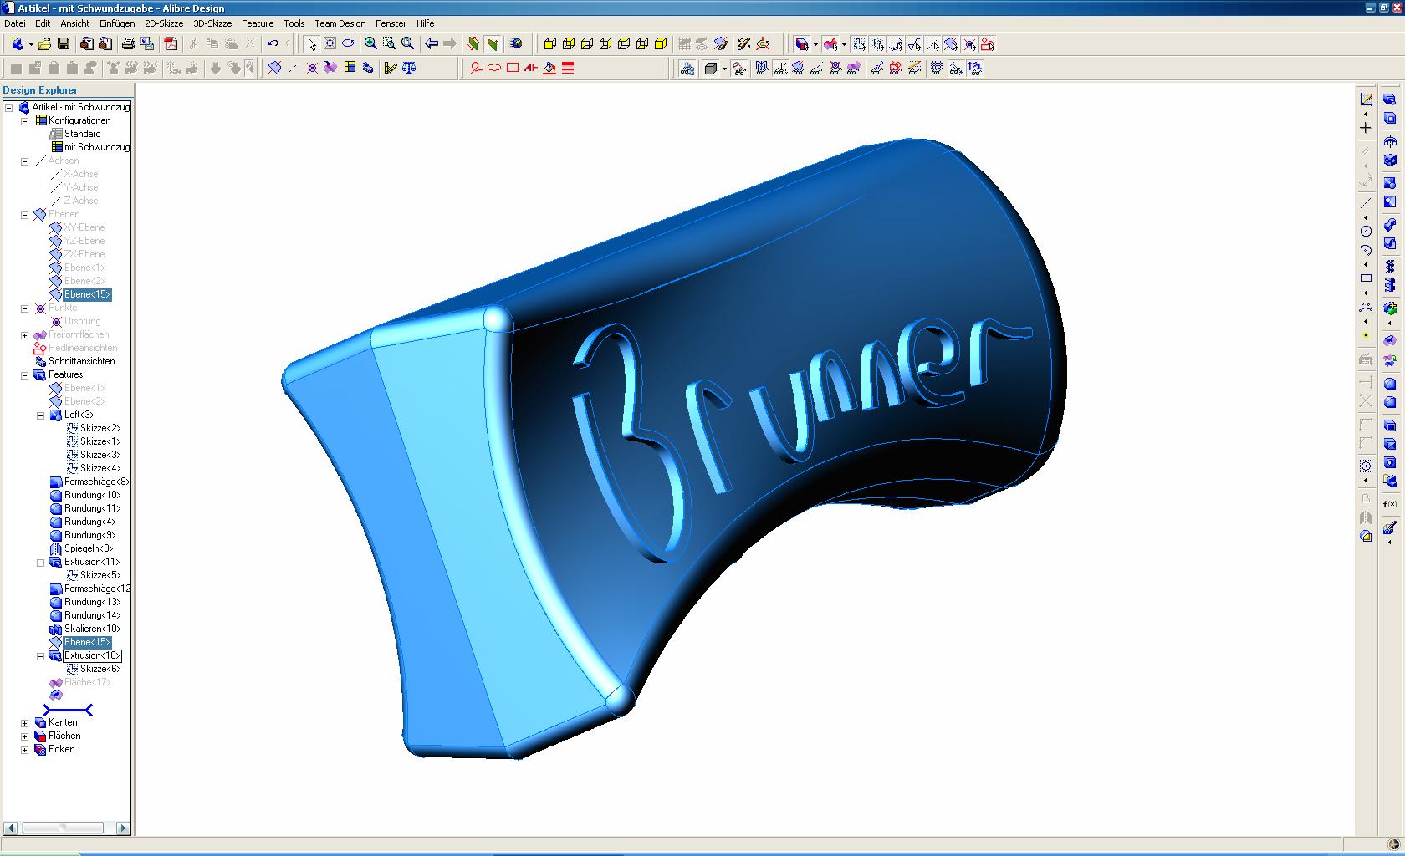The image size is (1405, 856).
Task: Click the balance scale physical properties icon
Action: pos(409,68)
